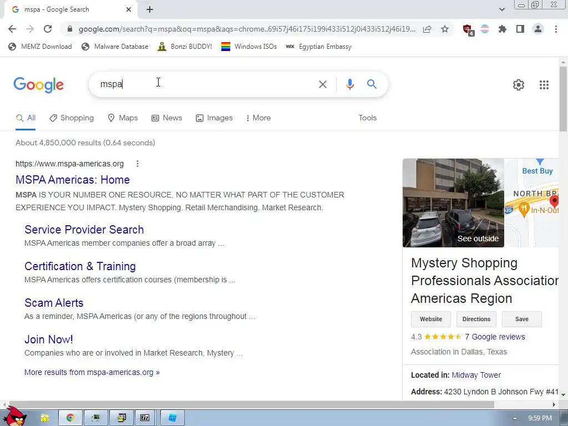Share this page via address bar icon
The image size is (568, 426).
coord(427,29)
